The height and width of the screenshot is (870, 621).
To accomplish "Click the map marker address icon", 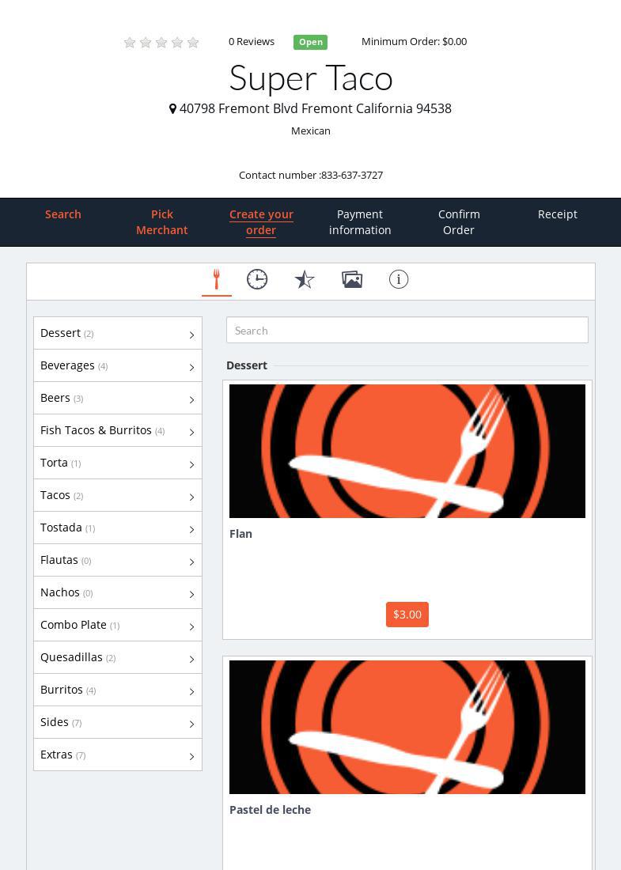I will pos(173,109).
